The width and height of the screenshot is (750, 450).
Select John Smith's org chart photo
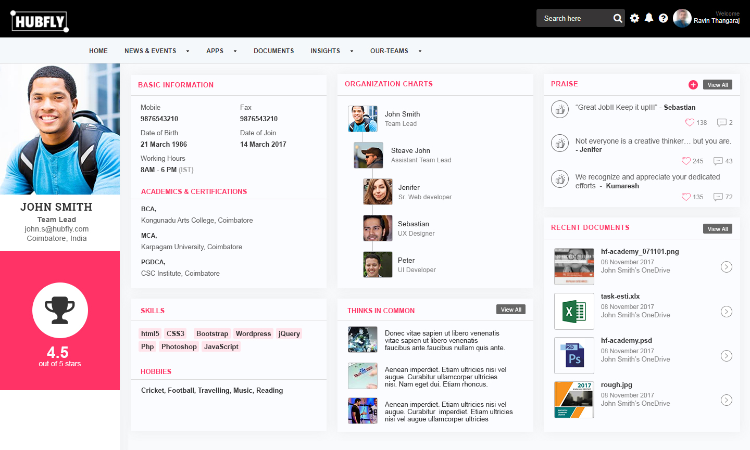tap(362, 119)
